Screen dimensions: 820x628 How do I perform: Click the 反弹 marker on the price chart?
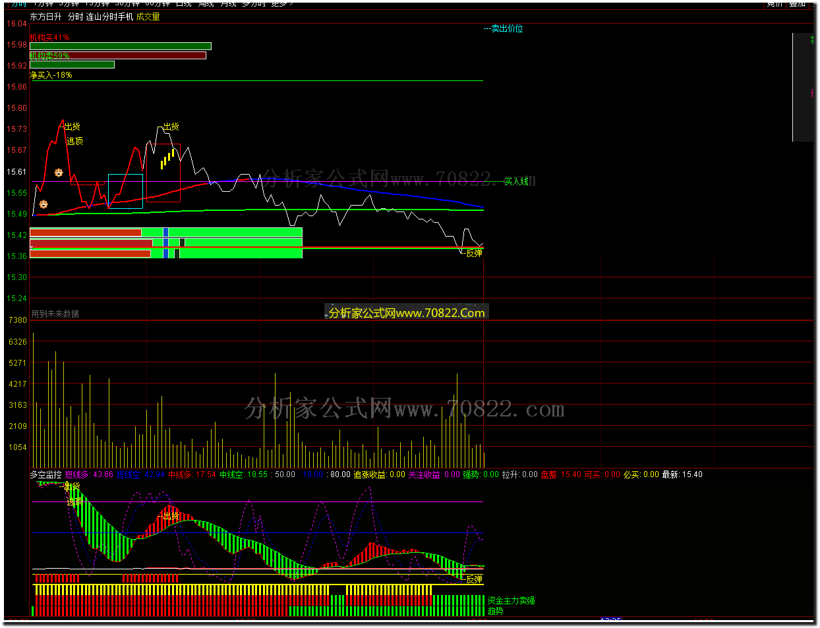coord(474,253)
